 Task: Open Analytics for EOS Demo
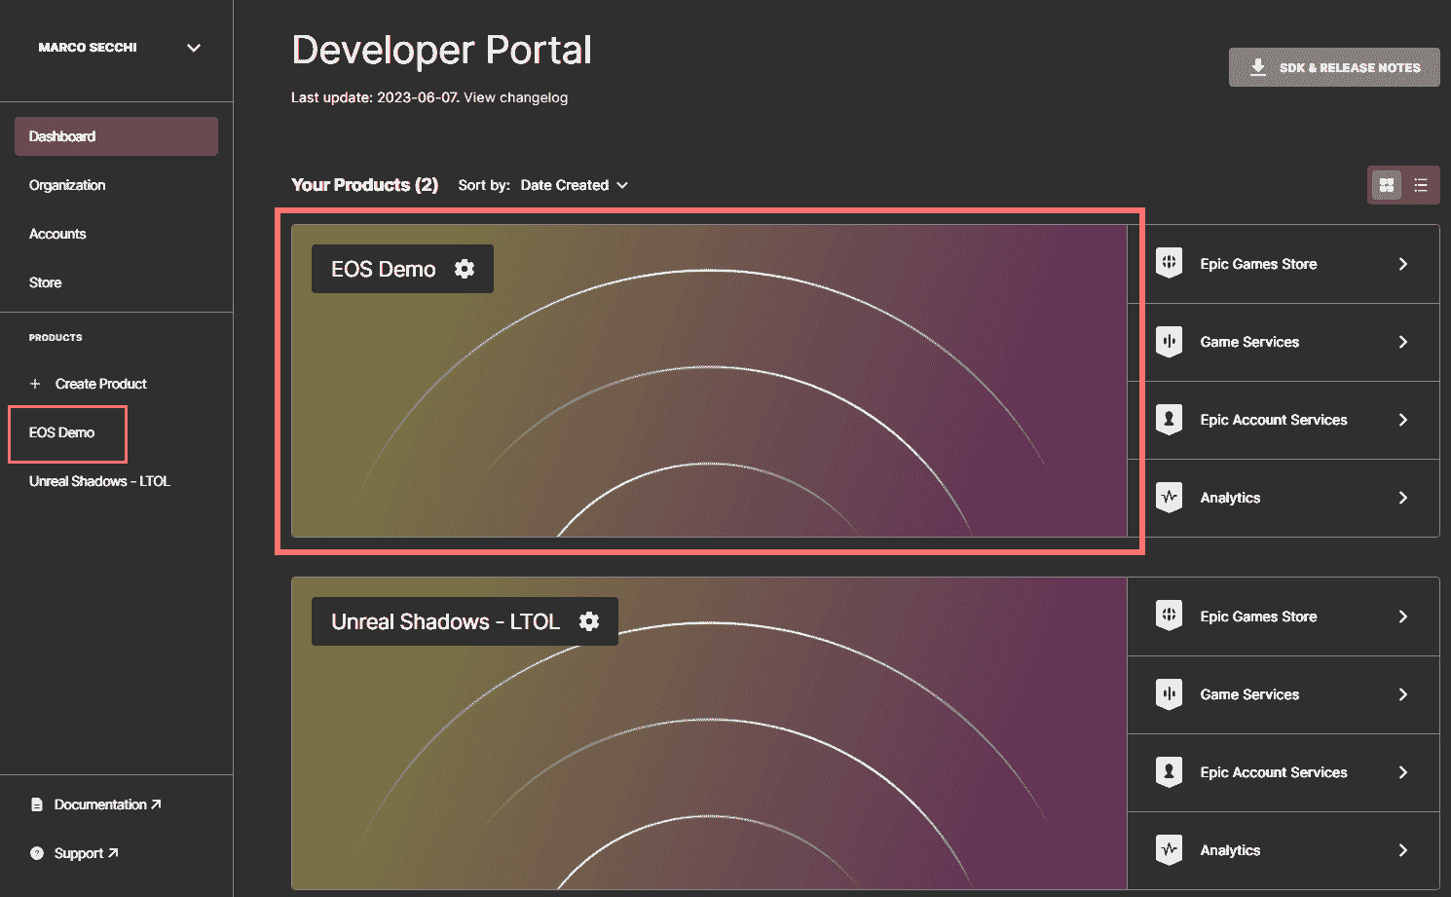click(x=1284, y=498)
